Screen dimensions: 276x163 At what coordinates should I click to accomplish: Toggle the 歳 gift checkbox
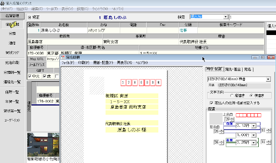[45, 76]
